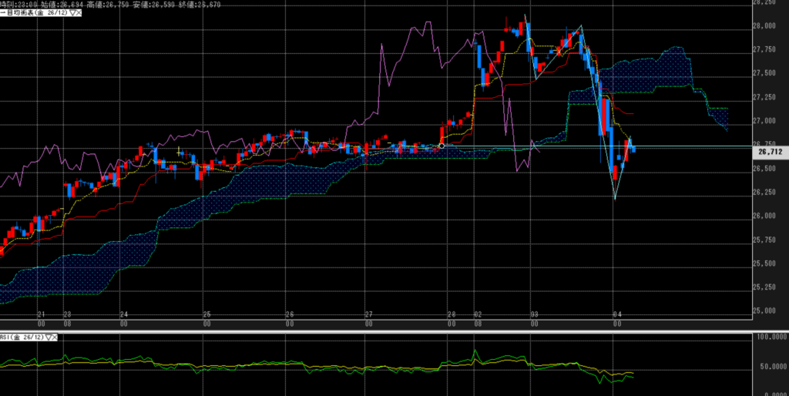Collapse the 一目均衡表 panel with minus icon
789x396 pixels.
tap(2, 15)
